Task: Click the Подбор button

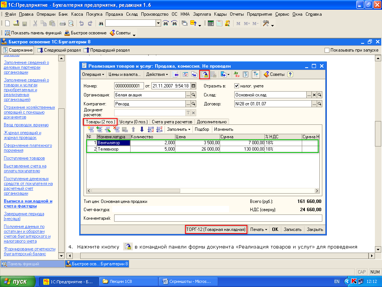Action: (202, 129)
